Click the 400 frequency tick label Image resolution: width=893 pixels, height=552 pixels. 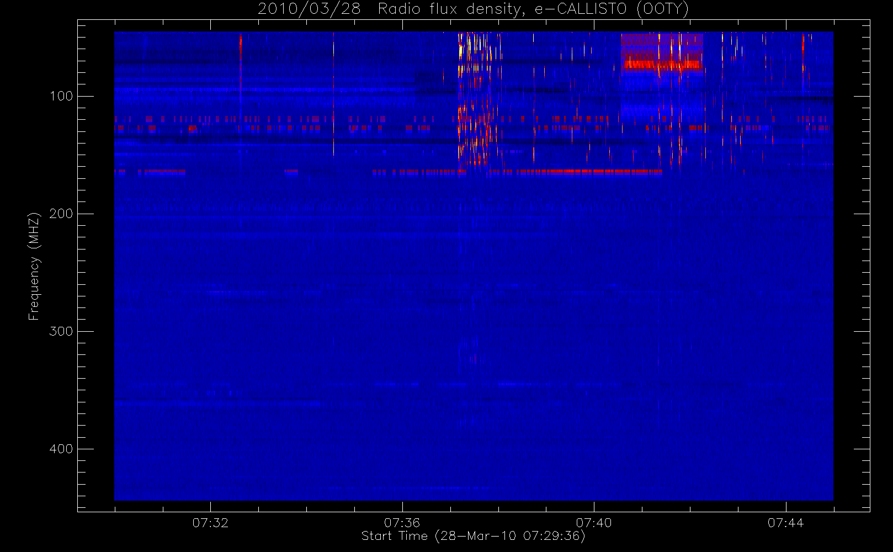click(x=61, y=449)
